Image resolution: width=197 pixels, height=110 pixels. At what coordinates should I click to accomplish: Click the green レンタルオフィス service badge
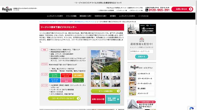pos(55,75)
